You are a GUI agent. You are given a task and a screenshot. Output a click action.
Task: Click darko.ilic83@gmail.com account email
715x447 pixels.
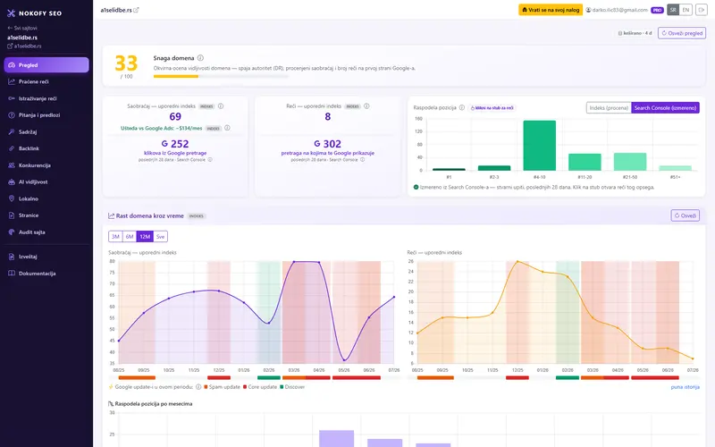click(619, 10)
